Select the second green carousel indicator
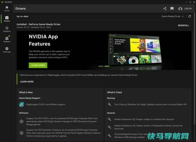 [107, 66]
